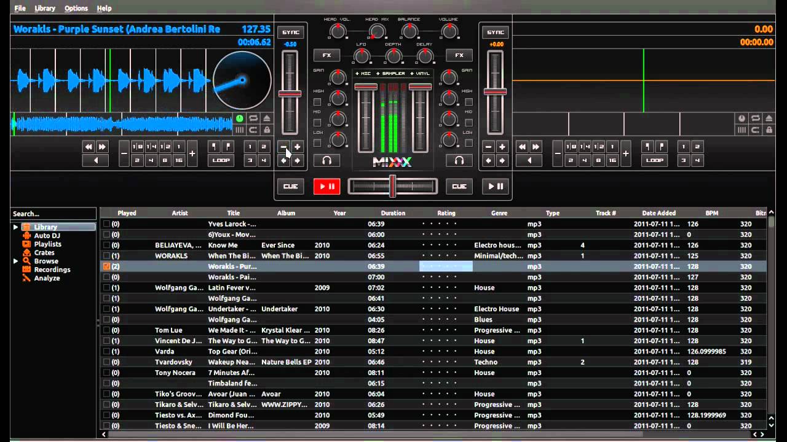This screenshot has width=787, height=442.
Task: Click the left deck beatgrid bars icon
Action: pos(239,130)
